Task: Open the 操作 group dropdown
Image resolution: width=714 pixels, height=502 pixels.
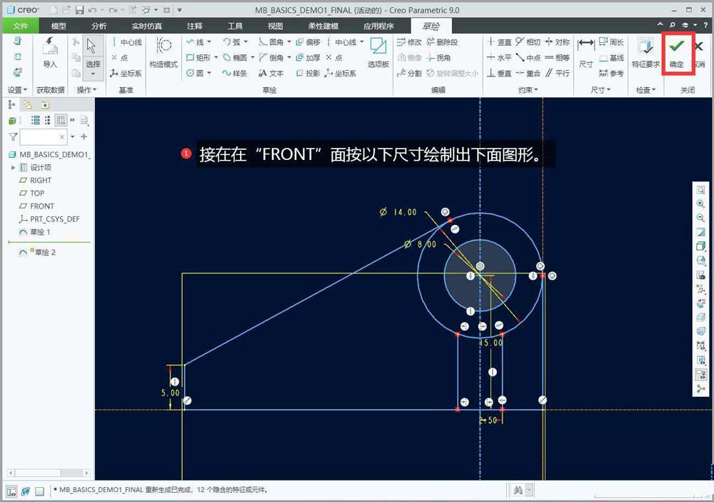Action: pos(86,90)
